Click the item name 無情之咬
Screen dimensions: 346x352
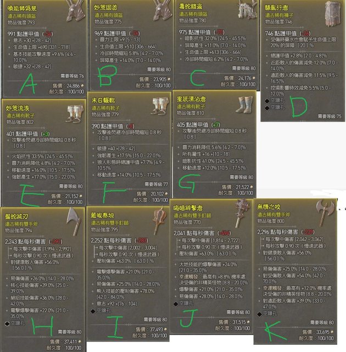coord(269,207)
